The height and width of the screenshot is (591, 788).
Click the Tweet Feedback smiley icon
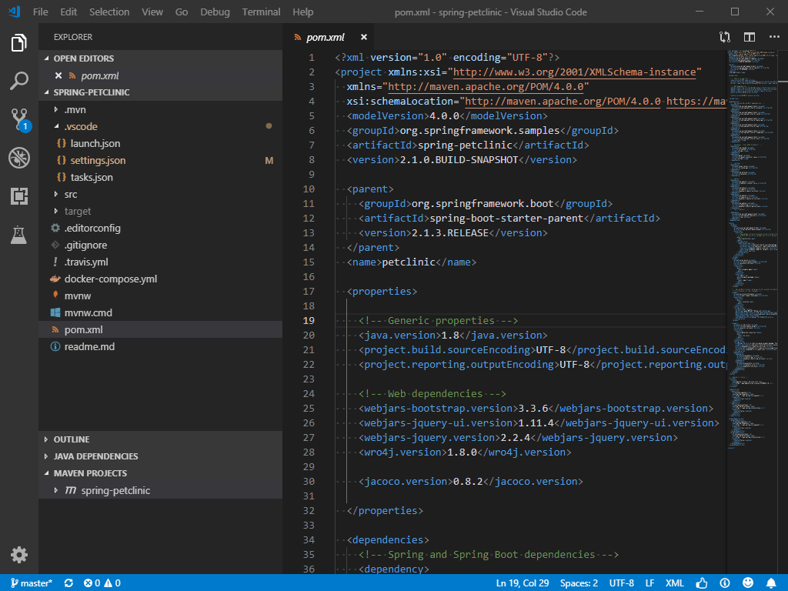746,583
